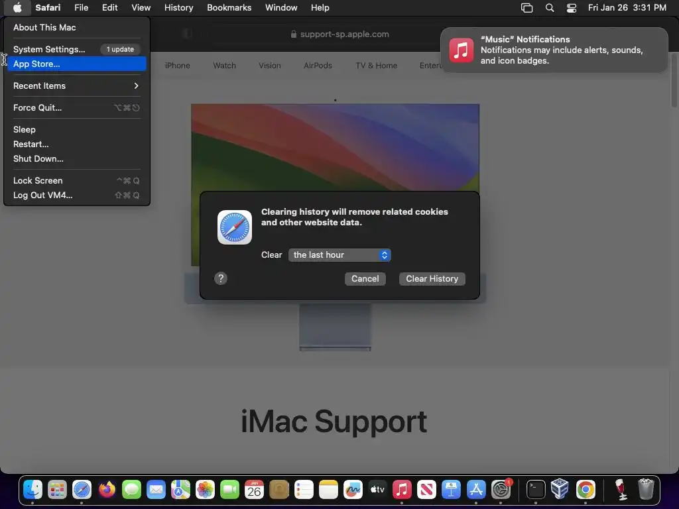
Task: Open the App Store icon in Dock
Action: tap(476, 490)
